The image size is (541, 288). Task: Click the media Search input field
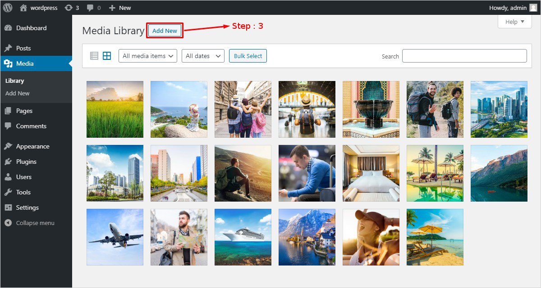[464, 56]
